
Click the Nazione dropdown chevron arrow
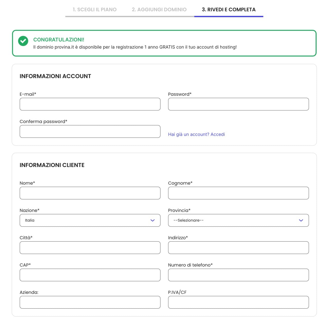152,220
